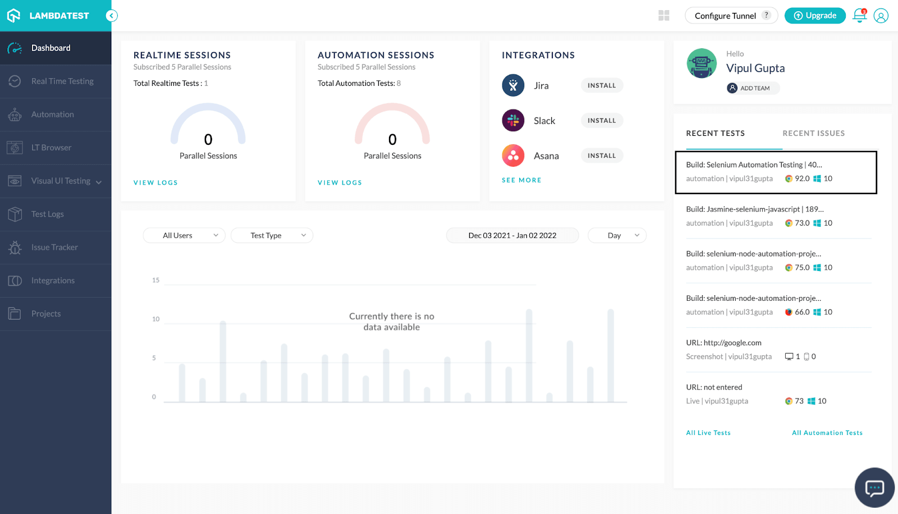The image size is (898, 514).
Task: Open All Automation Tests link
Action: [827, 432]
